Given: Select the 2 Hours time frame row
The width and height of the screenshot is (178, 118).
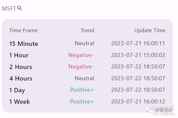Looking at the screenshot, I should pyautogui.click(x=87, y=67).
